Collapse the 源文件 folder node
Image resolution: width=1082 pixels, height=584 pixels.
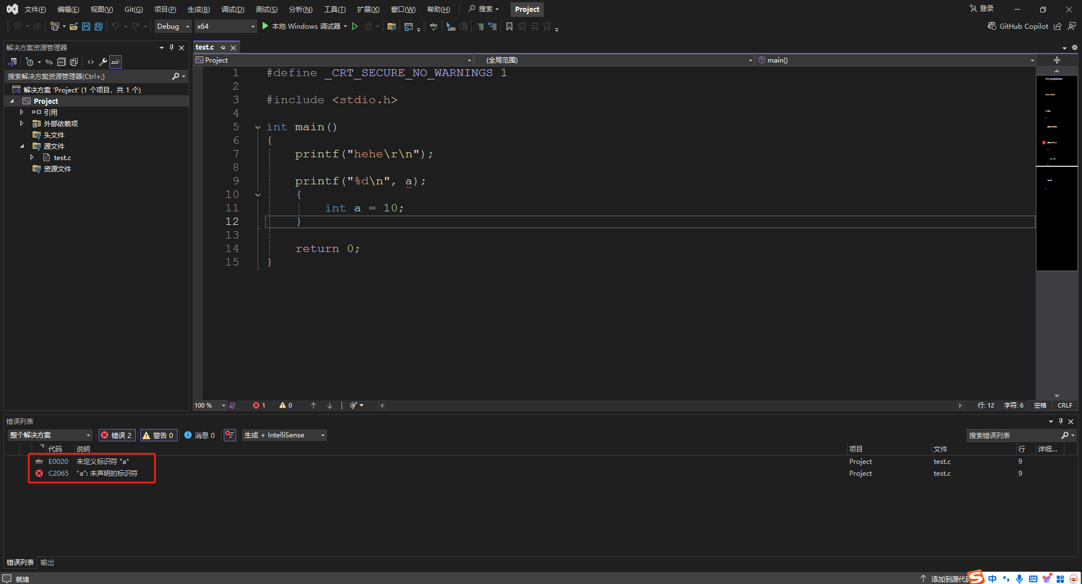[21, 146]
